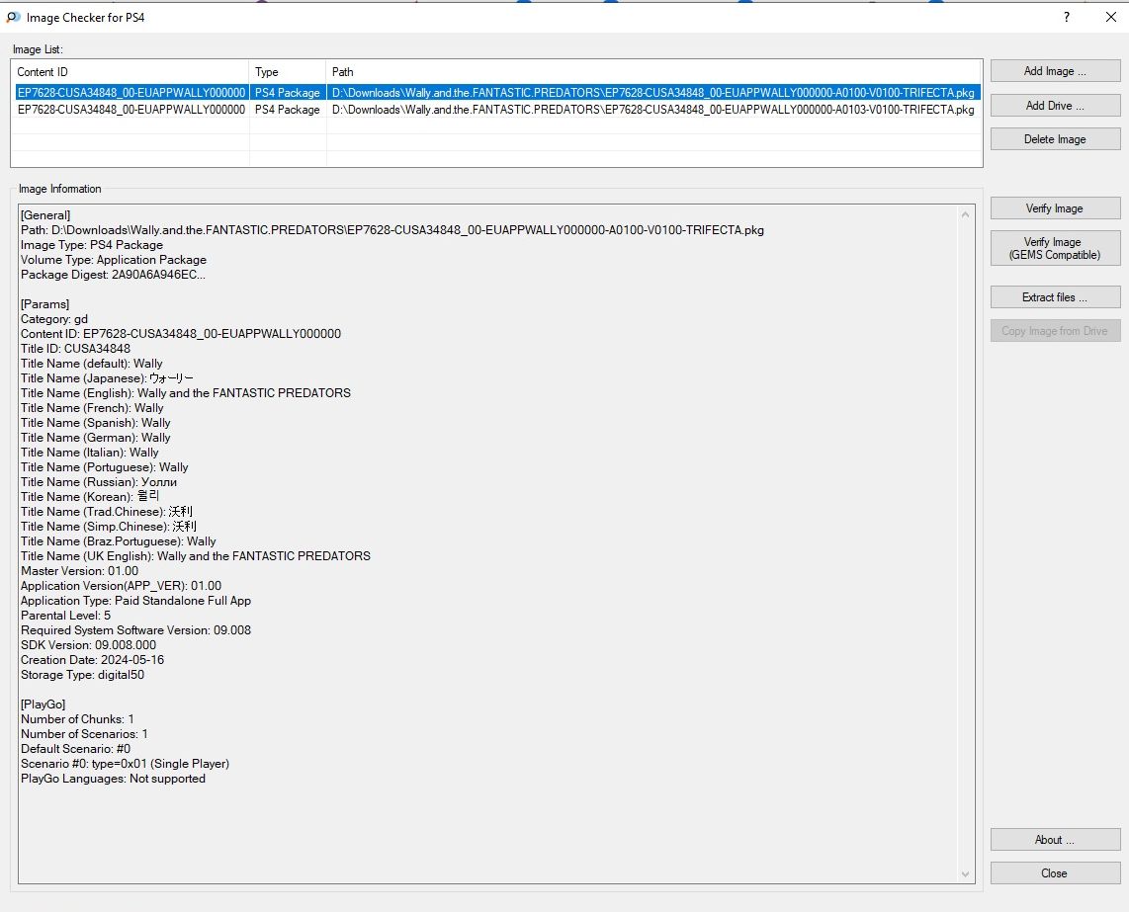Click the Type column header
Image resolution: width=1129 pixels, height=912 pixels.
click(288, 72)
